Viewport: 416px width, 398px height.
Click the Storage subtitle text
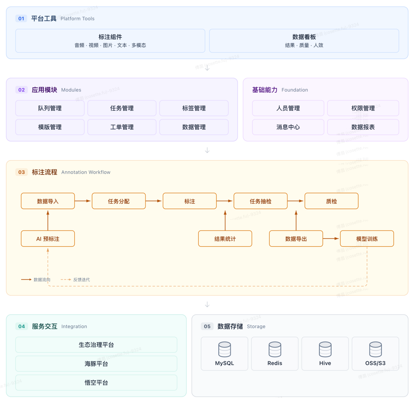pyautogui.click(x=256, y=327)
